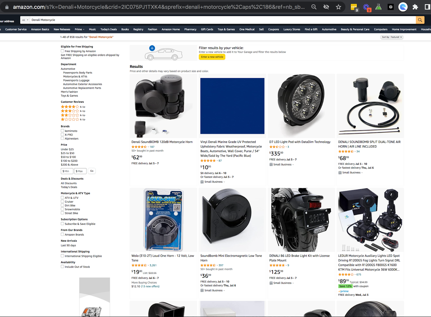Open Coupons in nav bar
Screen dimensions: 431x317
[273, 29]
